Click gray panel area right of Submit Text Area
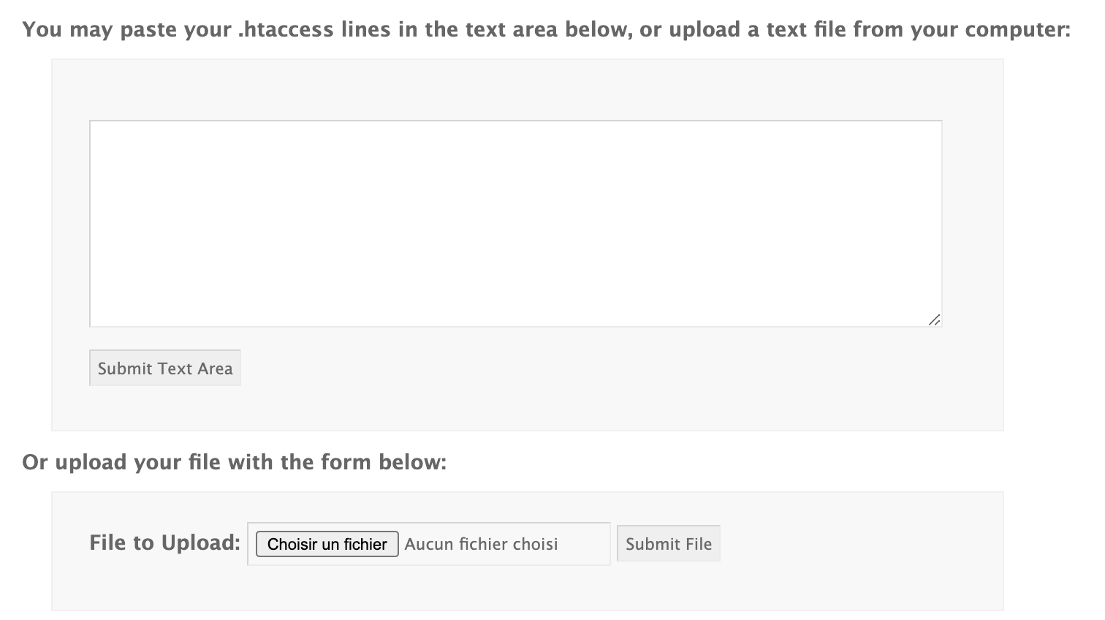Screen dimensions: 1105x620 coord(585,368)
